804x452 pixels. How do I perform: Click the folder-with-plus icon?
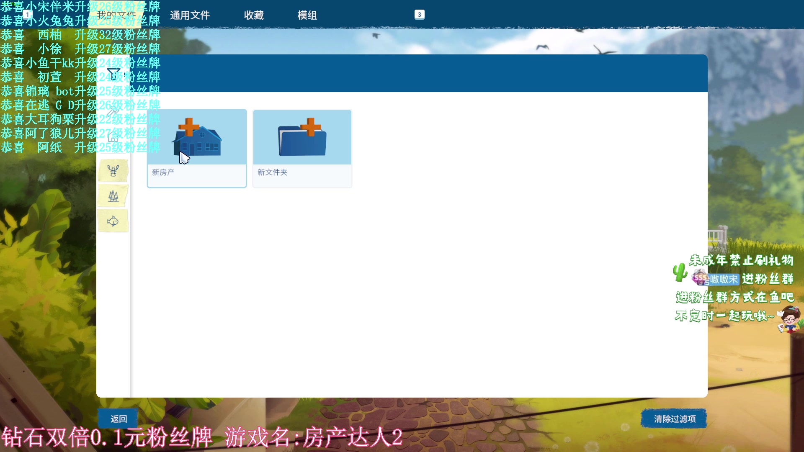tap(302, 137)
